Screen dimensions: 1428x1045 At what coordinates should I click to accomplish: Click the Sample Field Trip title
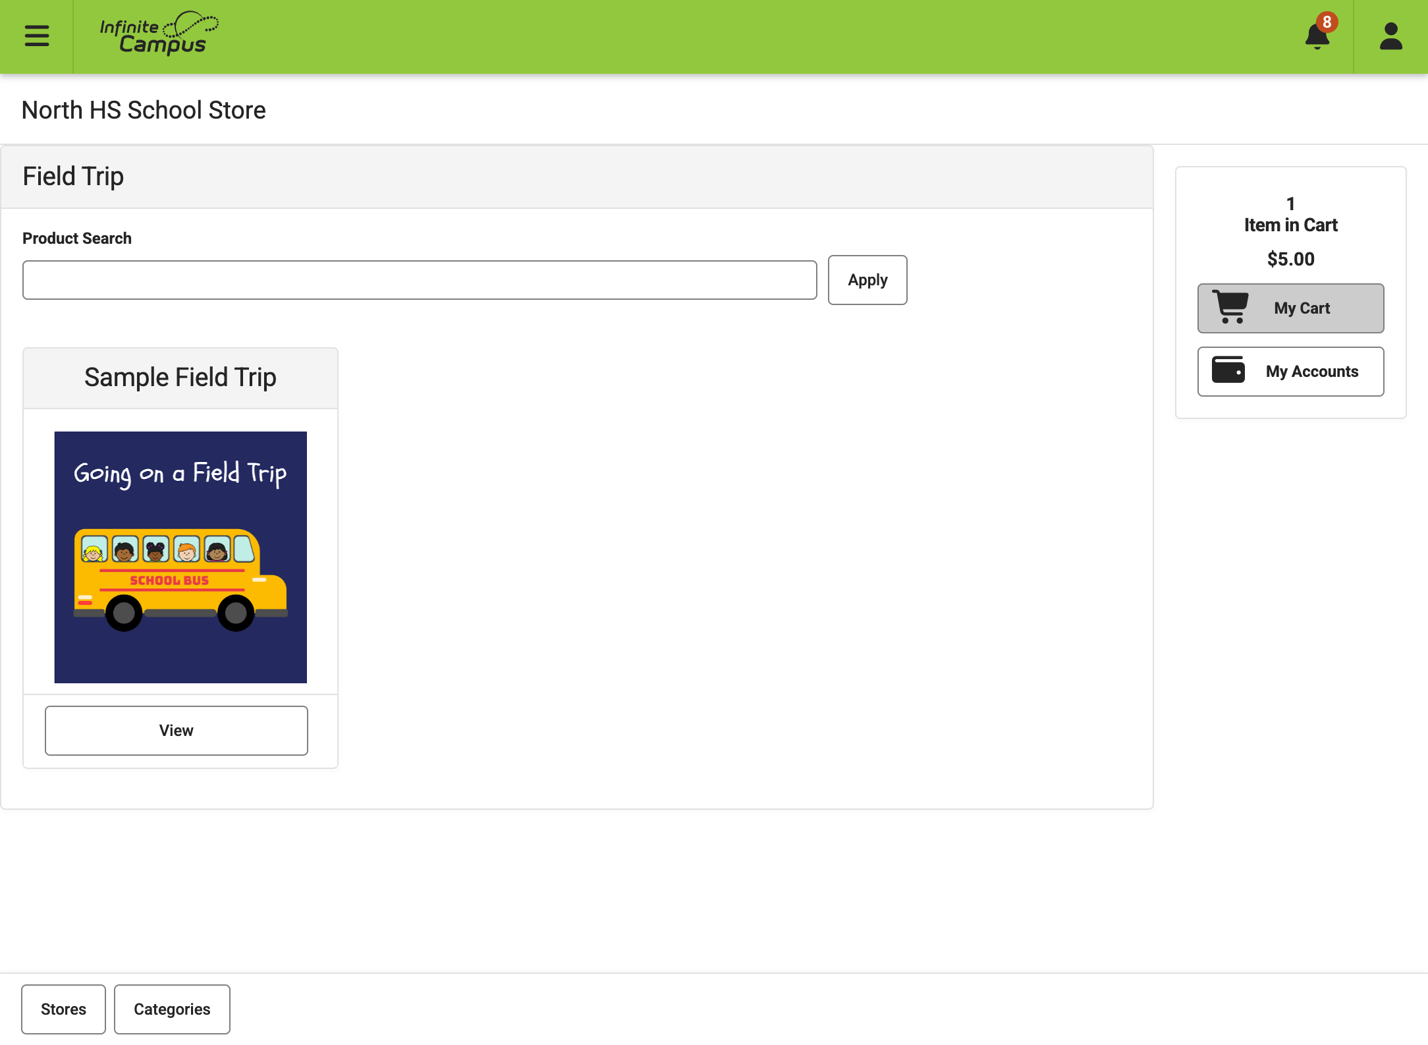[180, 378]
